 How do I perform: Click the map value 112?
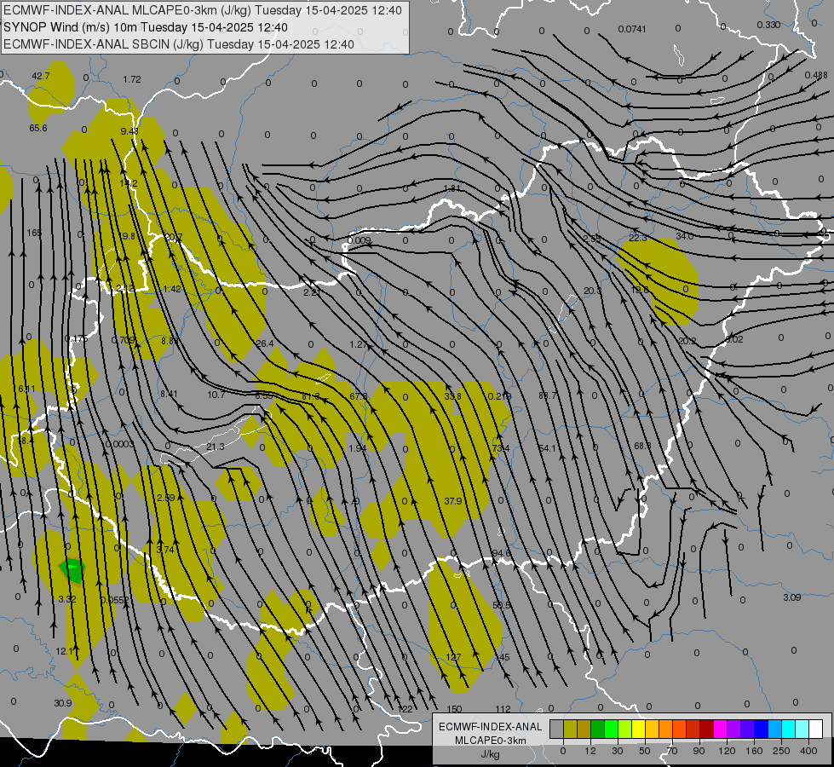(503, 709)
